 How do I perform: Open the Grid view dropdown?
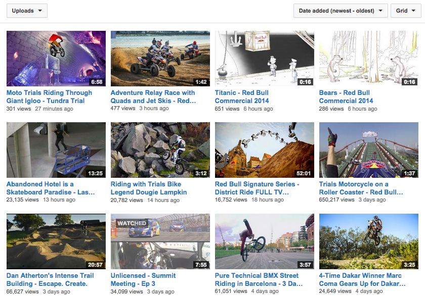coord(406,11)
